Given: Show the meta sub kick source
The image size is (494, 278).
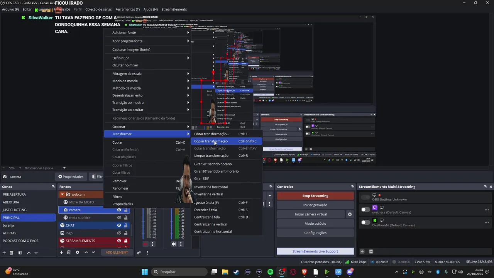Looking at the screenshot, I should click(x=119, y=217).
